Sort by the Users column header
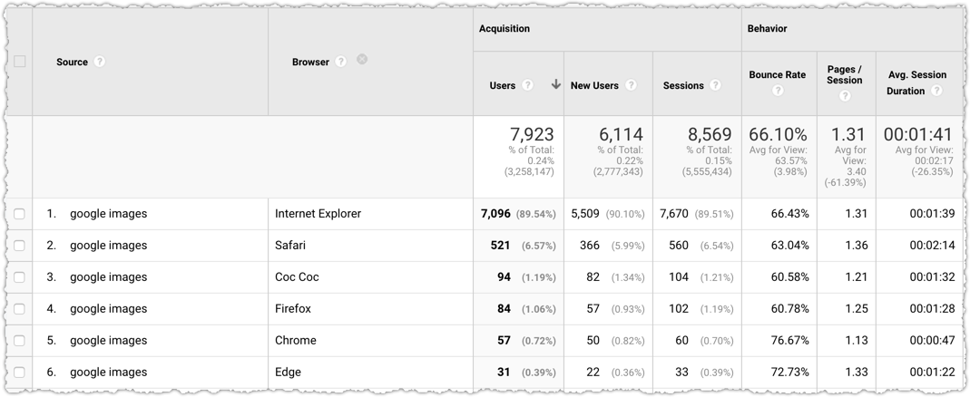 point(503,85)
